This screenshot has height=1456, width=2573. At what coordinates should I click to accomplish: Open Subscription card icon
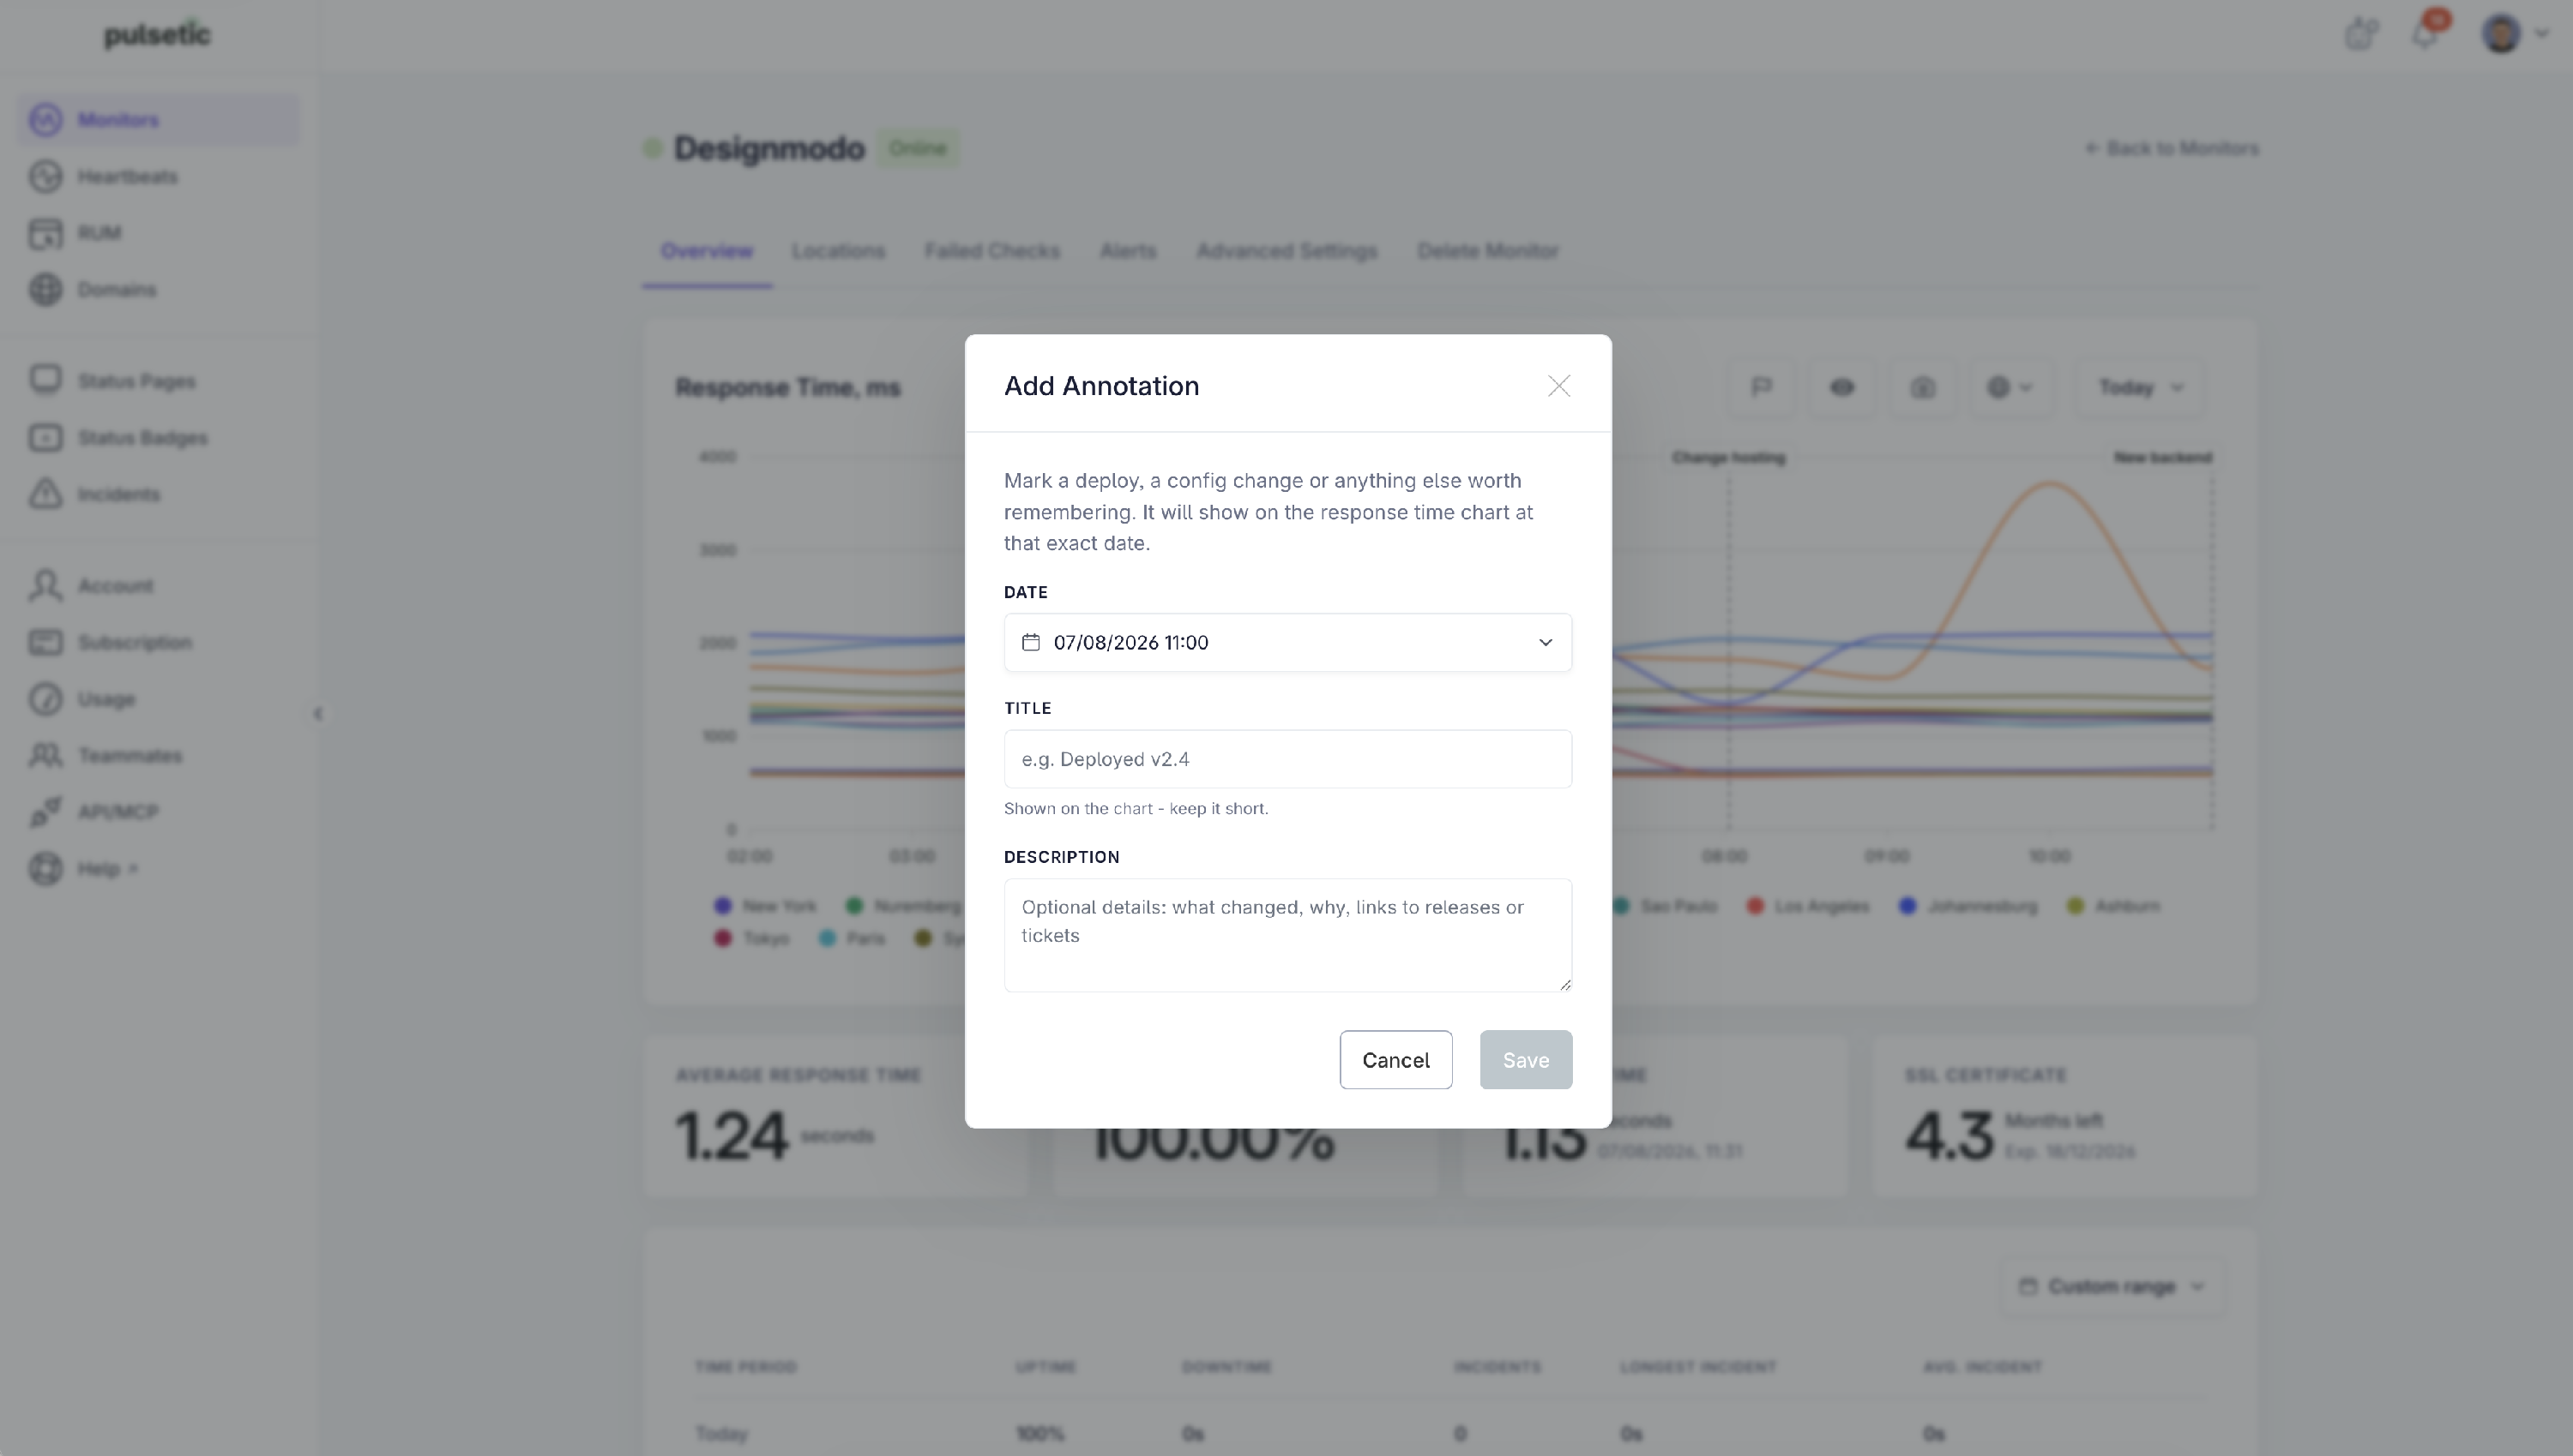45,642
